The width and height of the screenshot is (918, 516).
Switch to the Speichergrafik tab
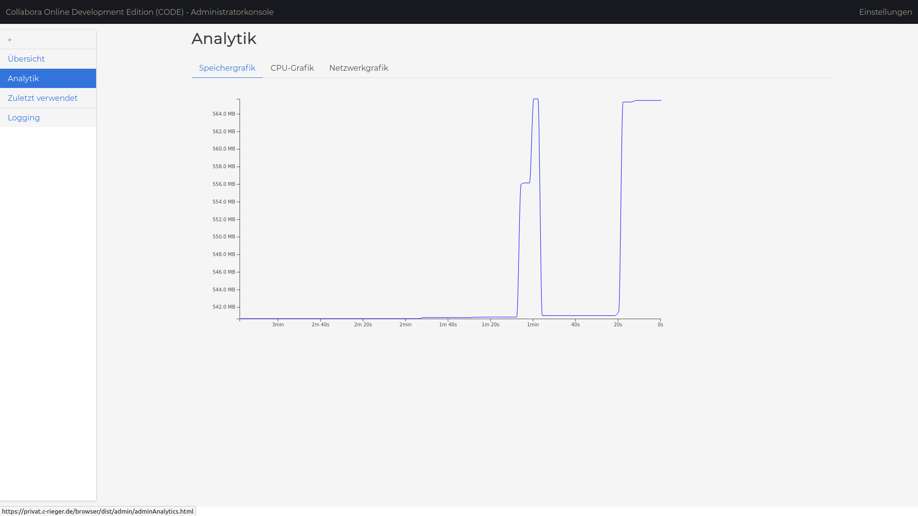[x=227, y=68]
